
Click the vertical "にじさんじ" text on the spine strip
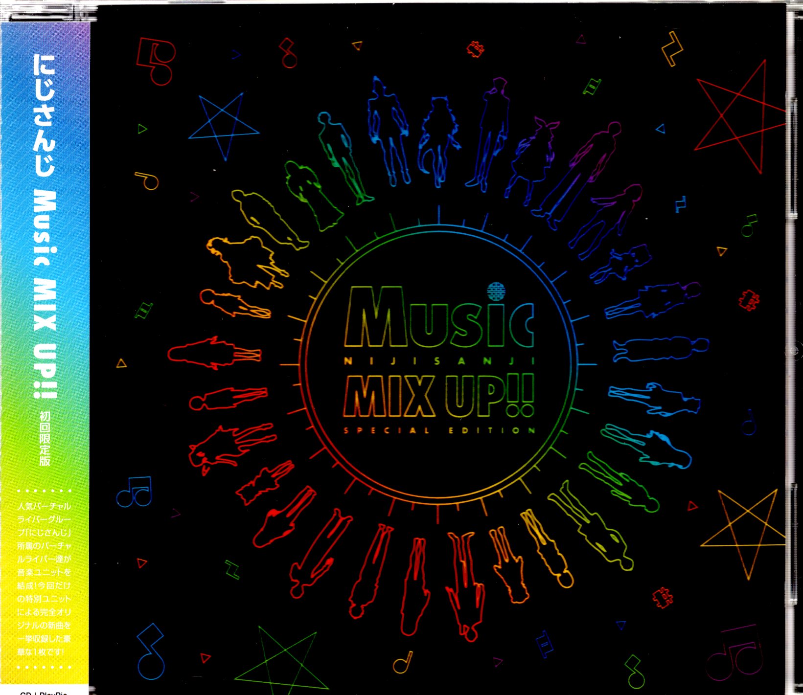[x=45, y=115]
